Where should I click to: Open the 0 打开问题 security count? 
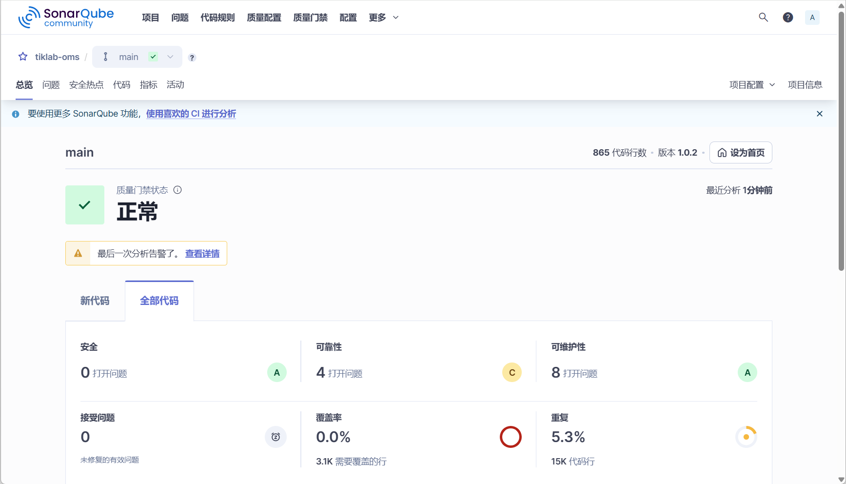pos(104,373)
